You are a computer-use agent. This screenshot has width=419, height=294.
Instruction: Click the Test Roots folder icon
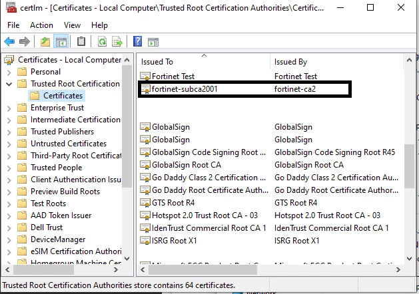22,204
